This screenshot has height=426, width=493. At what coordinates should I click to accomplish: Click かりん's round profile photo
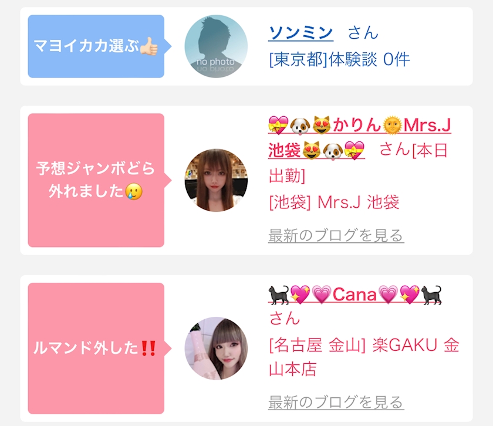[216, 180]
